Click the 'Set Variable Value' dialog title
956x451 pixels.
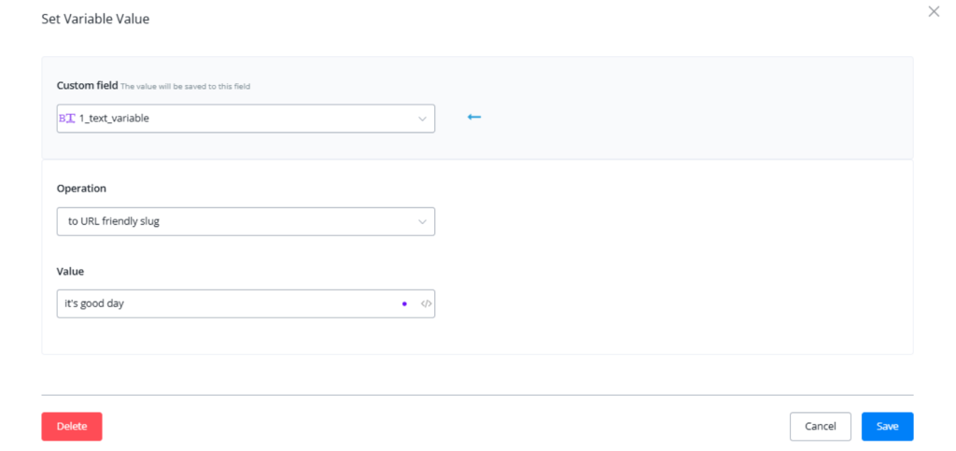(x=95, y=19)
